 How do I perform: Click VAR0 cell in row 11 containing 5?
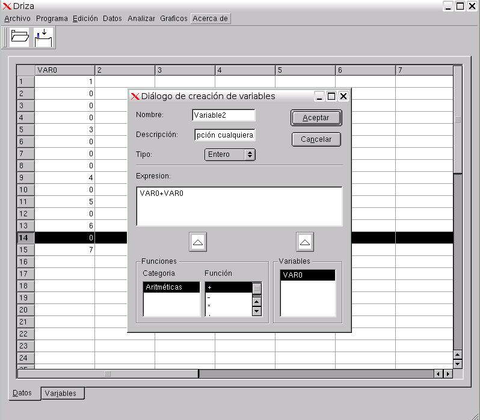[64, 201]
